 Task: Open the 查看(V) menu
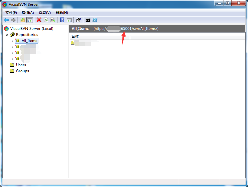point(44,13)
